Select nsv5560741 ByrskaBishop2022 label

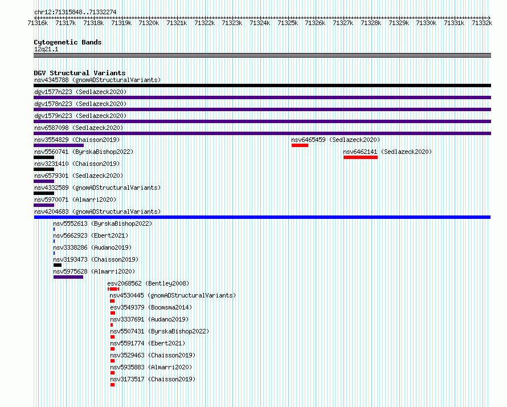pyautogui.click(x=84, y=152)
